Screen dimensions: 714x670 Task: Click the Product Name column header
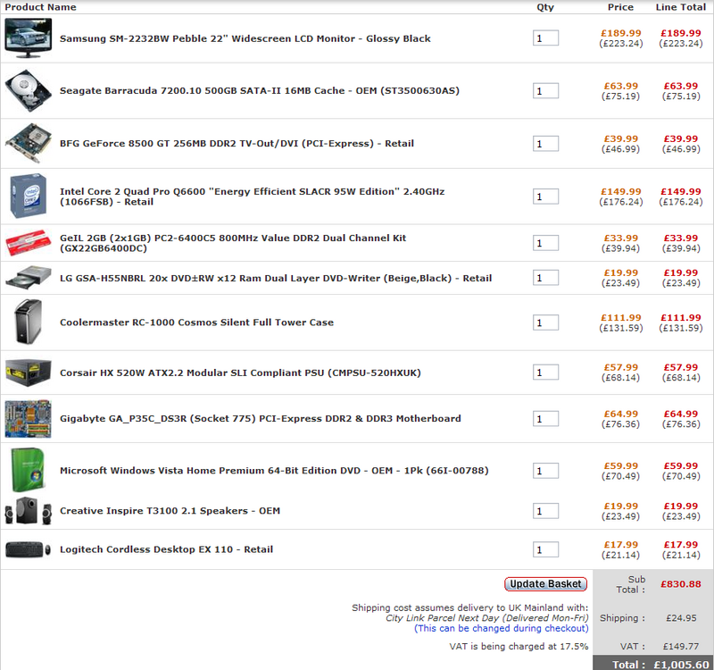tap(40, 7)
